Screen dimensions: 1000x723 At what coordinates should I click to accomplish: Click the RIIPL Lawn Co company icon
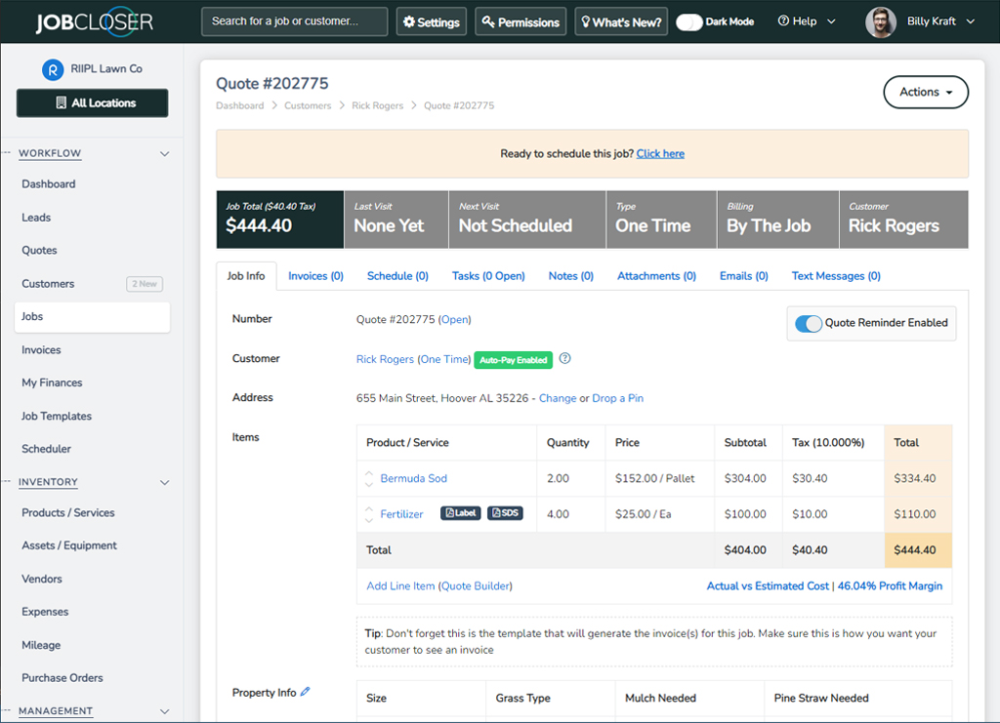[52, 69]
